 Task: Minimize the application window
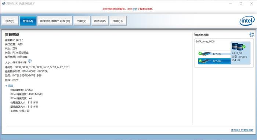[x=231, y=3]
